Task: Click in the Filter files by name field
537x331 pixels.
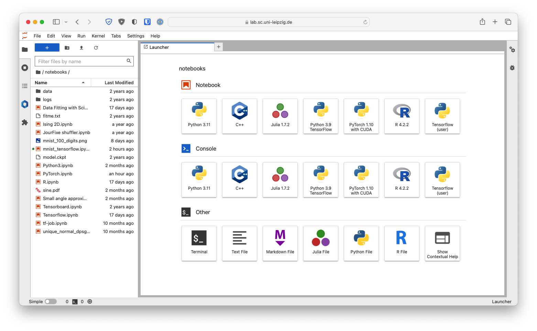Action: (84, 61)
